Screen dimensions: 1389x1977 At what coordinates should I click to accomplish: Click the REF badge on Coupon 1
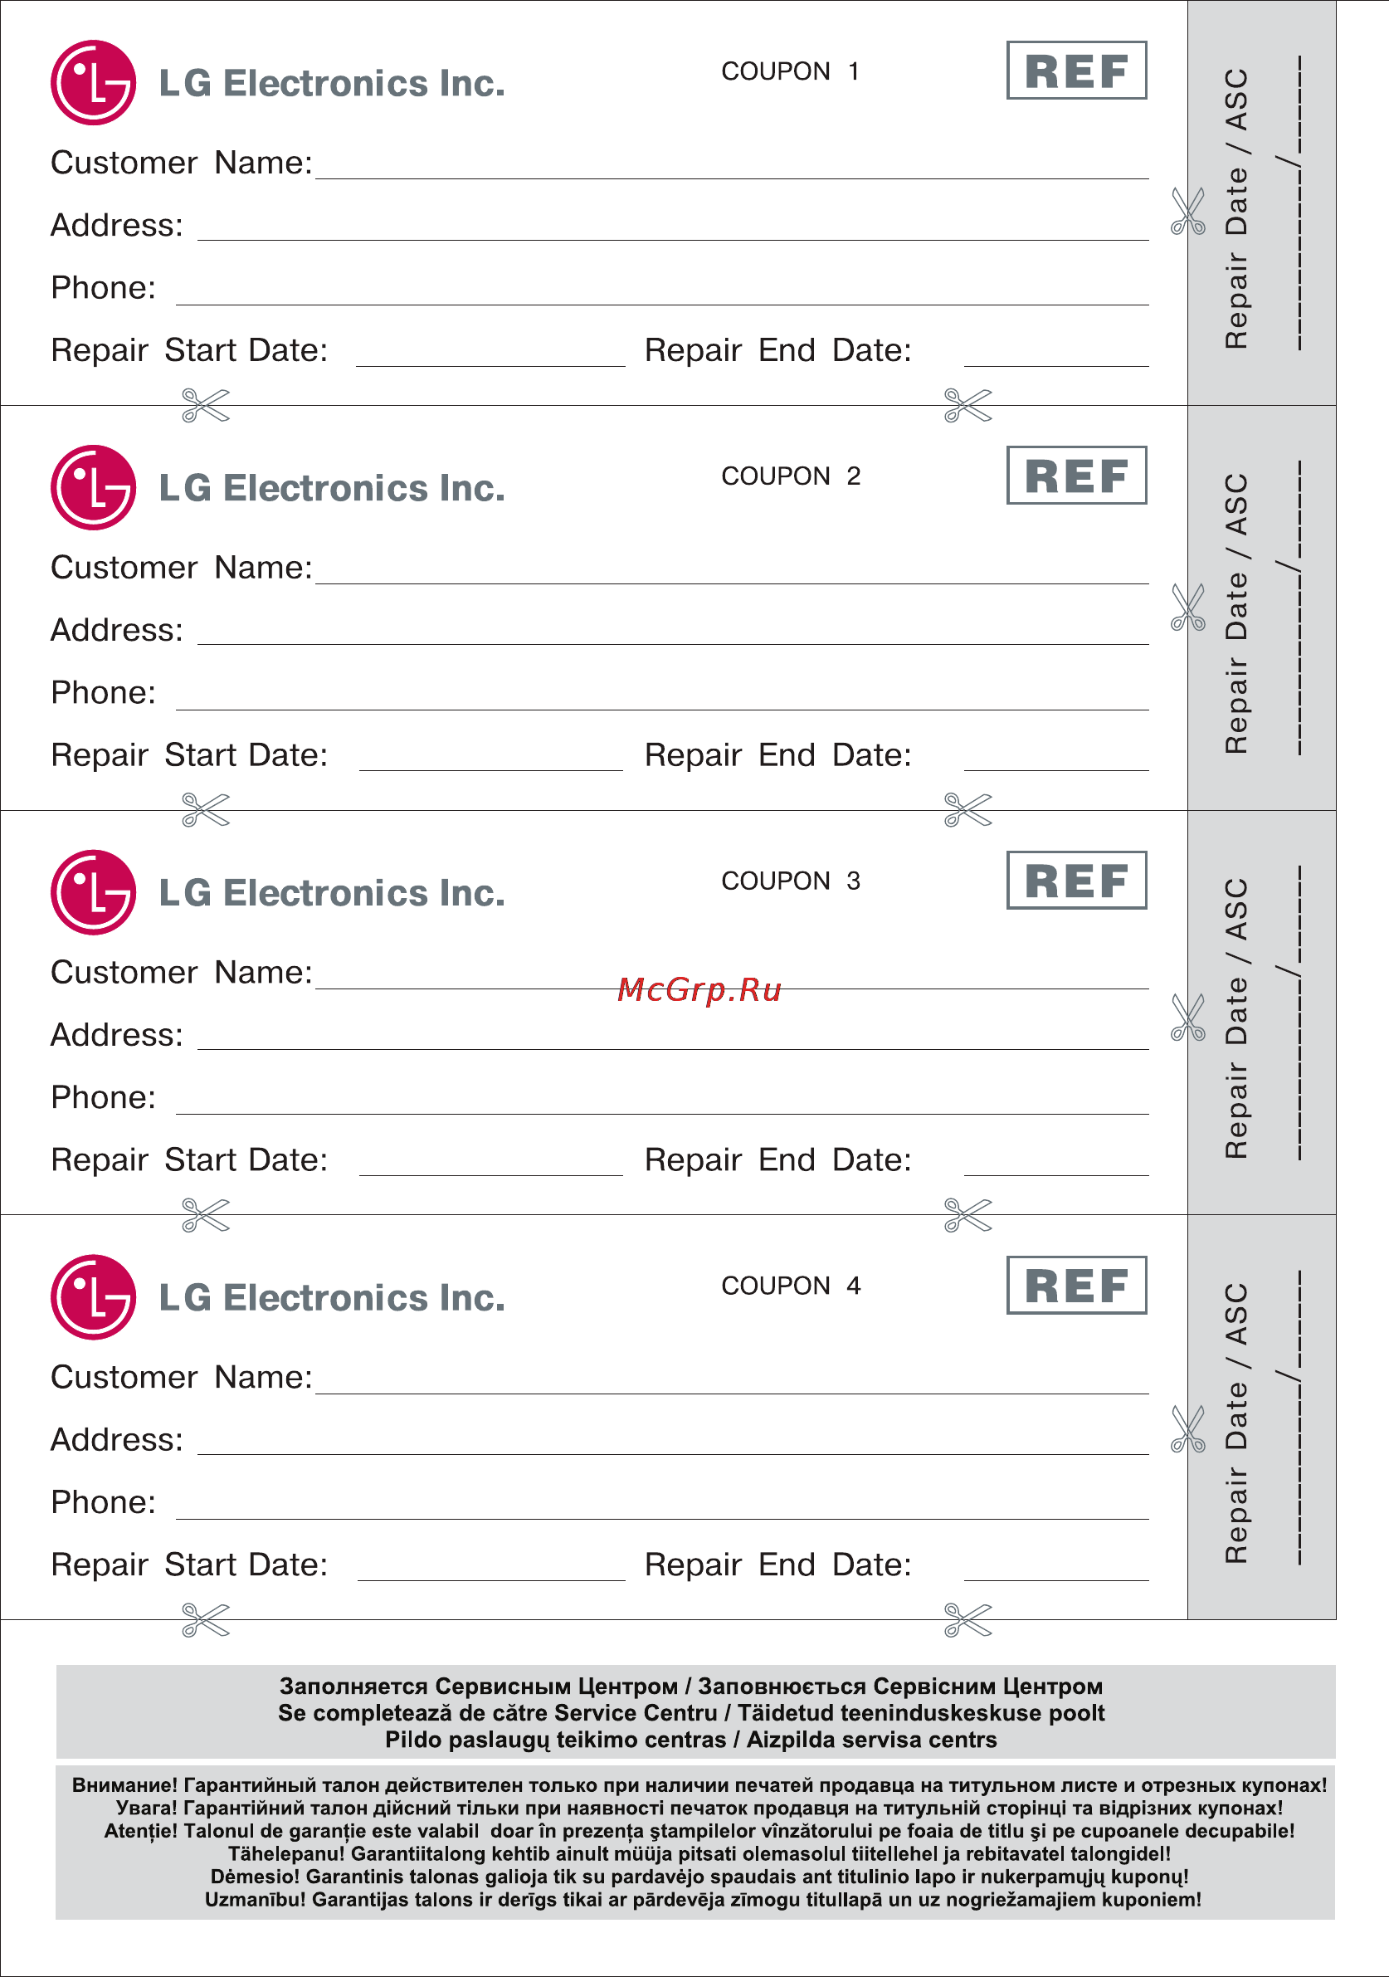1077,71
